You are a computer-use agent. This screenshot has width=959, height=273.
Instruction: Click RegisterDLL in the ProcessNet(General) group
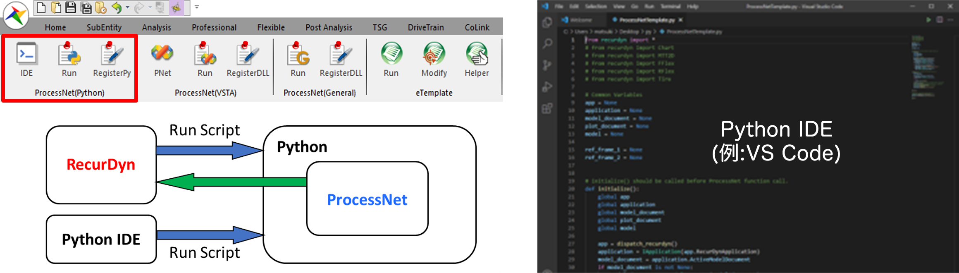[x=341, y=60]
